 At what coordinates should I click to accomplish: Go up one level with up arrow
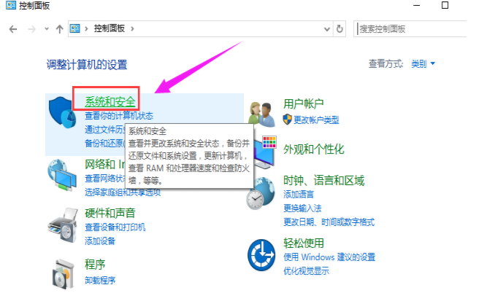tap(59, 29)
